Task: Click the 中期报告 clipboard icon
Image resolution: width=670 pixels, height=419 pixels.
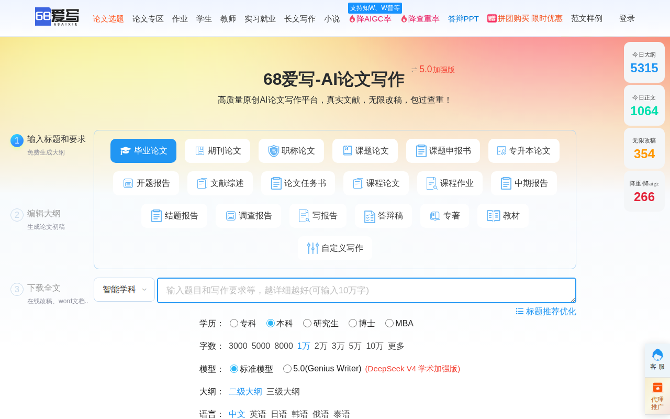Action: pyautogui.click(x=506, y=183)
